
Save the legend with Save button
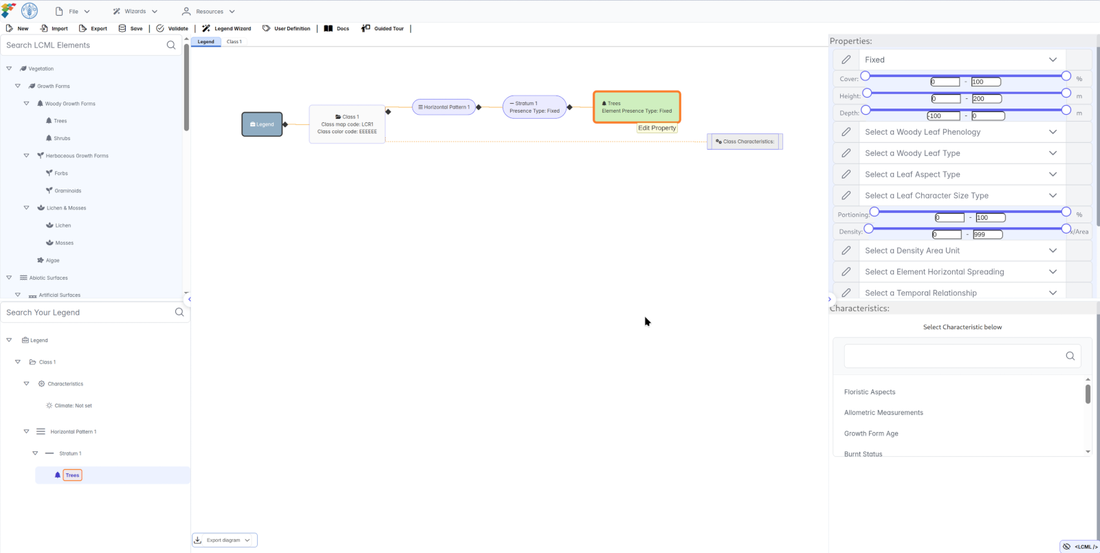131,28
